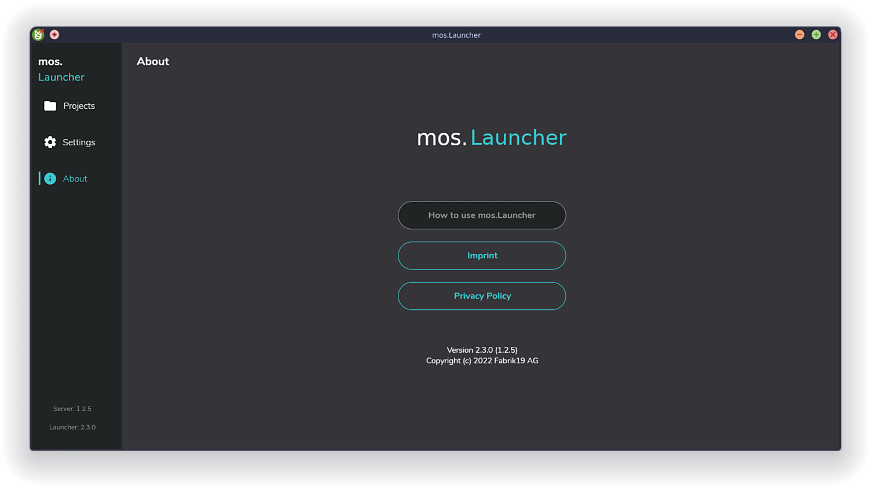Select the About navigation entry
Screen dimensions: 871x490
pyautogui.click(x=75, y=178)
